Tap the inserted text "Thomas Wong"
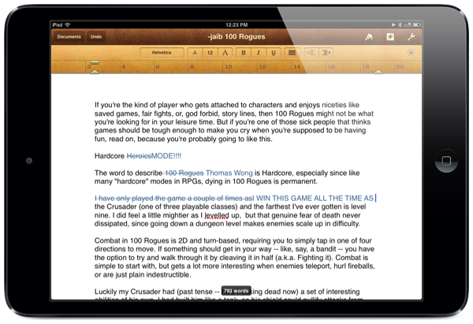473x324 pixels. click(x=229, y=173)
